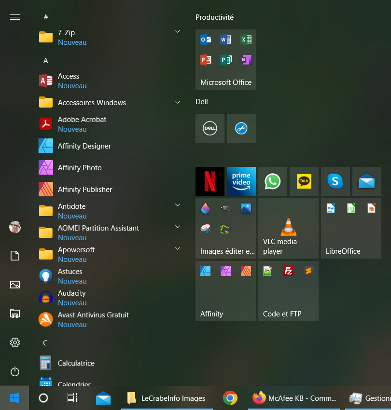Open Documents icon in Start sidebar
Screen dimensions: 391x410
[15, 256]
